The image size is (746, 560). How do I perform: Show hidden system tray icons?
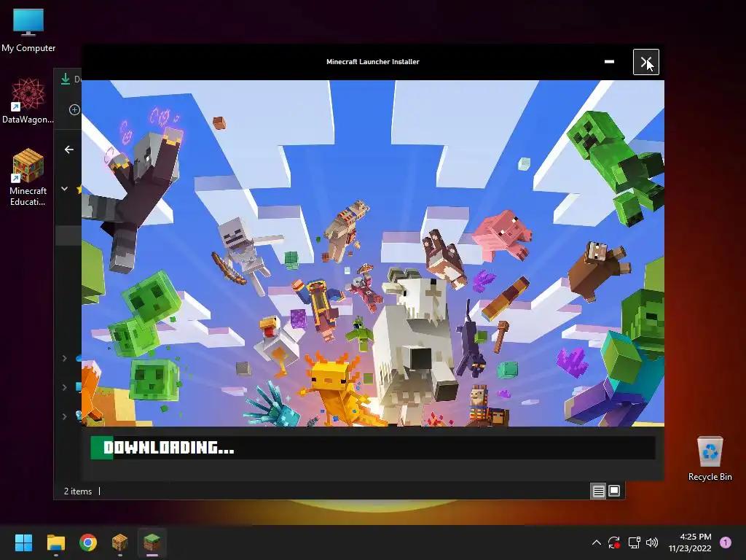[596, 542]
